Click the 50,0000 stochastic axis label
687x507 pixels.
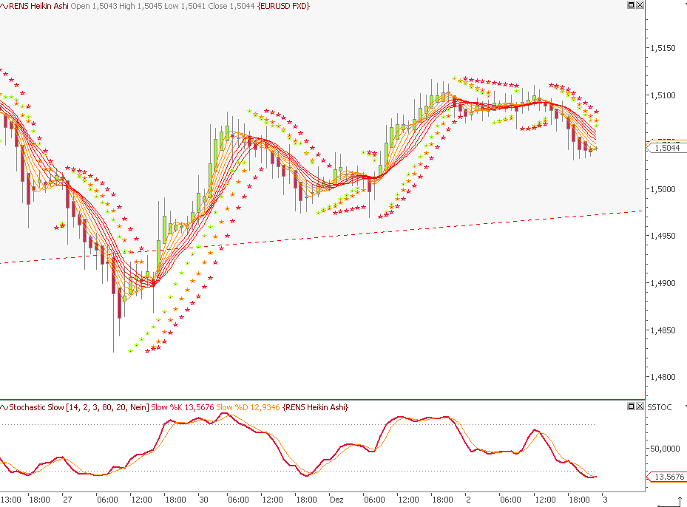pos(665,449)
